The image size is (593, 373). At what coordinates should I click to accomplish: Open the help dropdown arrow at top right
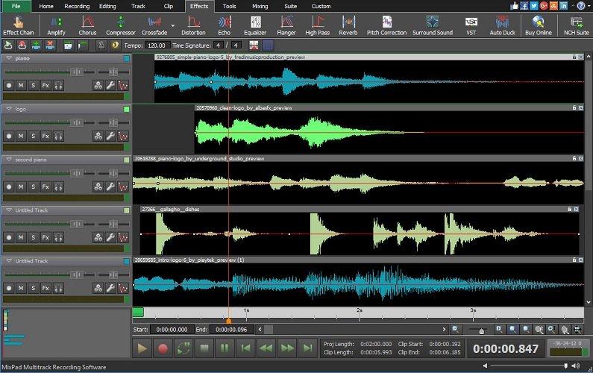[x=589, y=6]
